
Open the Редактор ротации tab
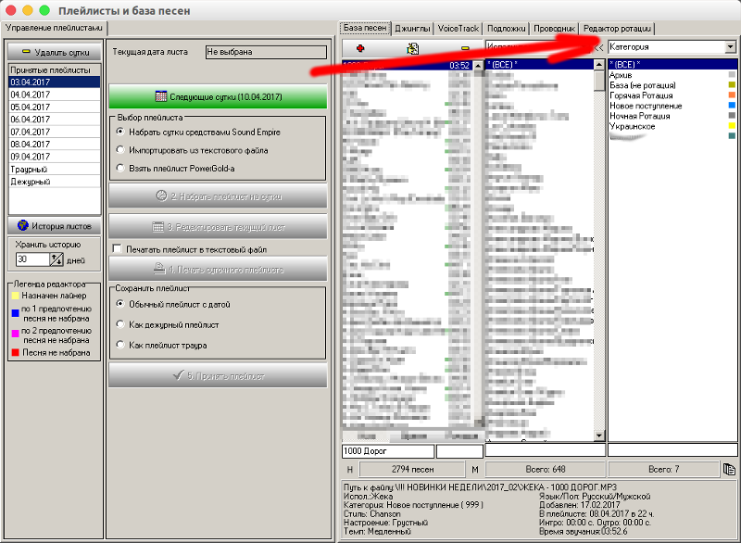point(618,29)
